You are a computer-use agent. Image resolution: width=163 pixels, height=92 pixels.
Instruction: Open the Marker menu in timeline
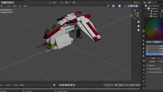(22, 85)
